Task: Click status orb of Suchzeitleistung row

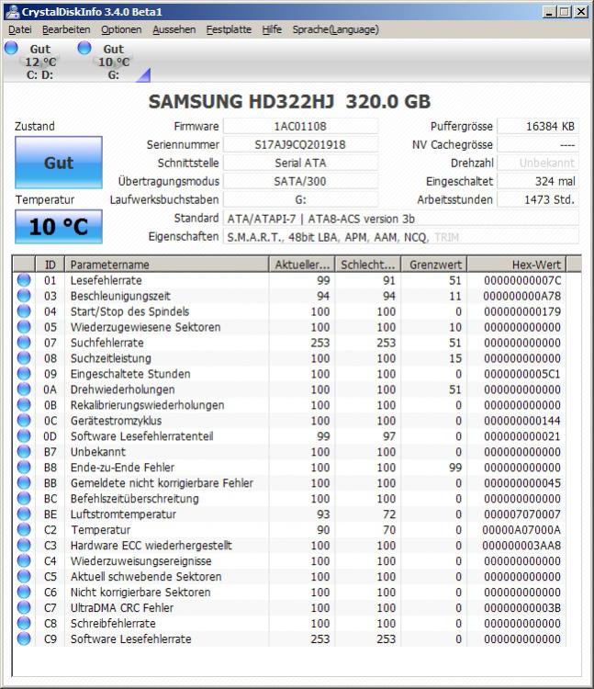Action: click(x=24, y=358)
